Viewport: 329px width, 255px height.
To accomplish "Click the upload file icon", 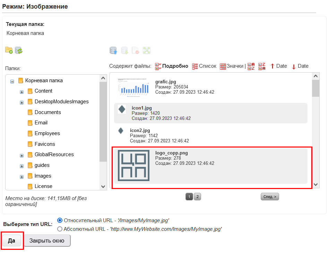I will (x=113, y=50).
